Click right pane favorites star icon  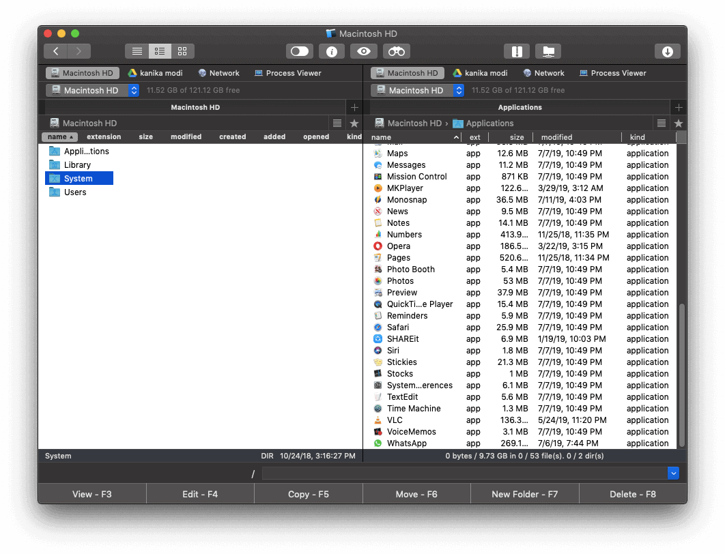click(679, 123)
